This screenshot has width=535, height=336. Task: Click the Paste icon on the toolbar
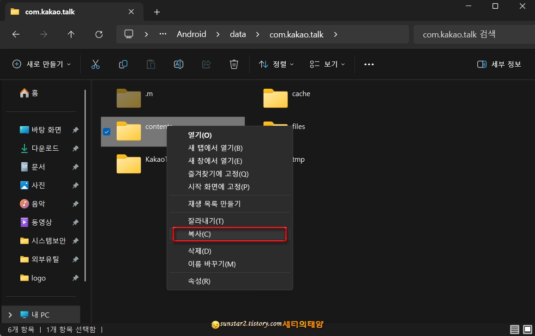point(151,64)
